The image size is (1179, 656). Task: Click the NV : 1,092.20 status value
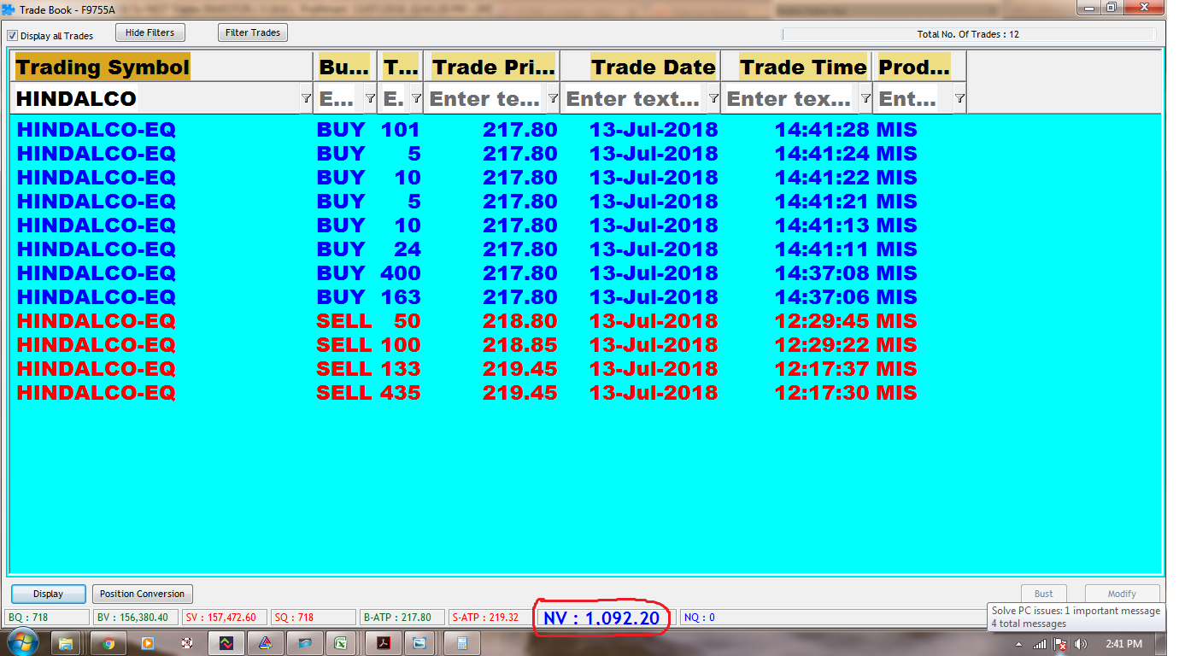[601, 618]
